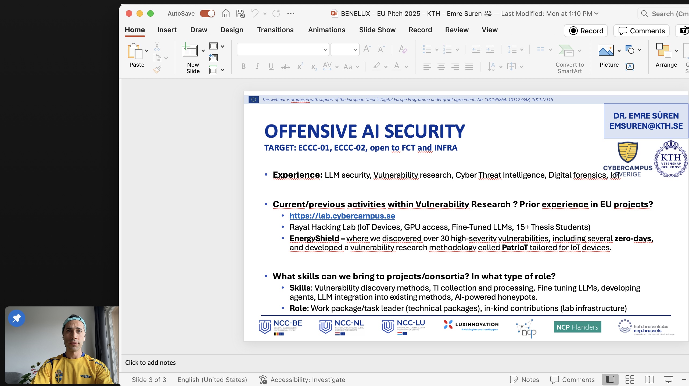Toggle the Notes pane in status bar
The width and height of the screenshot is (689, 386).
[x=525, y=380]
